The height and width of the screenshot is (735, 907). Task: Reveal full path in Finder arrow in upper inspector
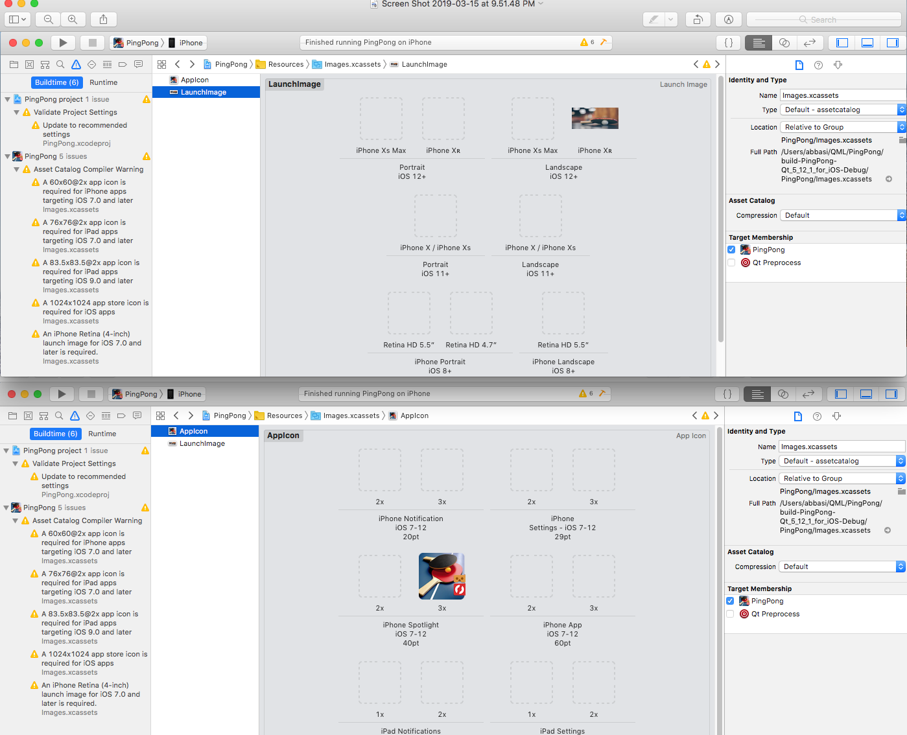tap(889, 179)
